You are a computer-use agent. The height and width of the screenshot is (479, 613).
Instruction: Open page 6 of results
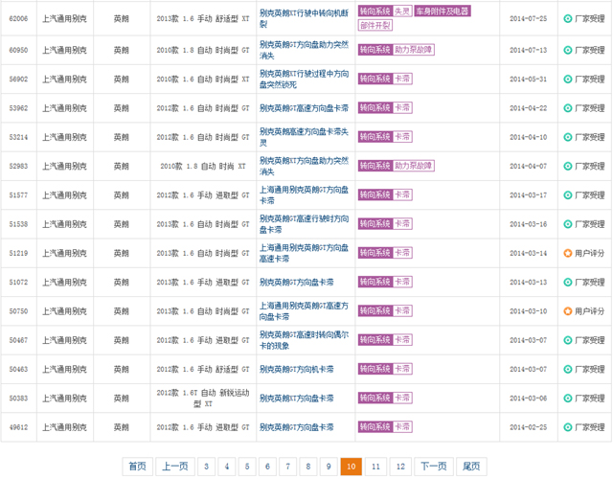(267, 467)
